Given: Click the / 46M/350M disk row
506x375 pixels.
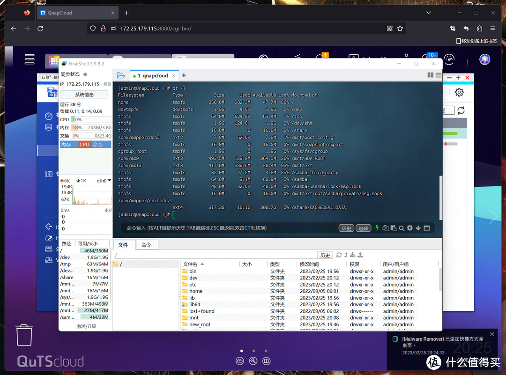Looking at the screenshot, I should click(x=84, y=250).
